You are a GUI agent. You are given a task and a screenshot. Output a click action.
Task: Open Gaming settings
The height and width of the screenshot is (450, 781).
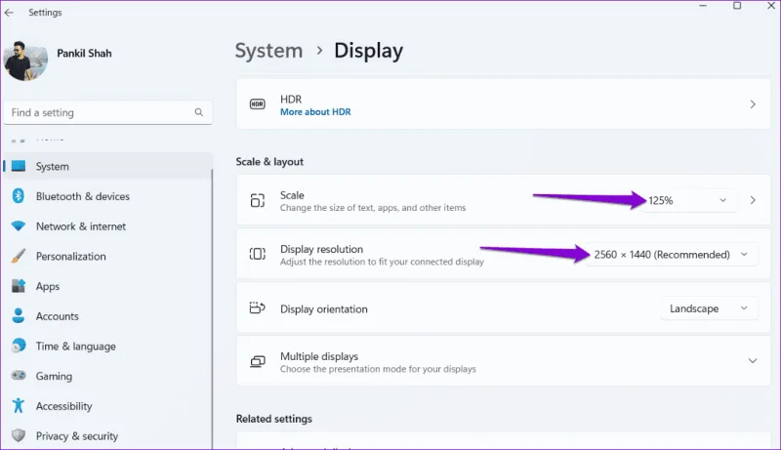[x=107, y=376]
